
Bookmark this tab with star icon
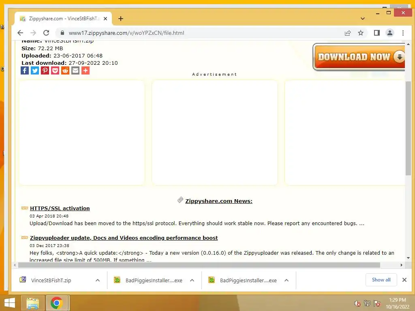click(x=360, y=33)
